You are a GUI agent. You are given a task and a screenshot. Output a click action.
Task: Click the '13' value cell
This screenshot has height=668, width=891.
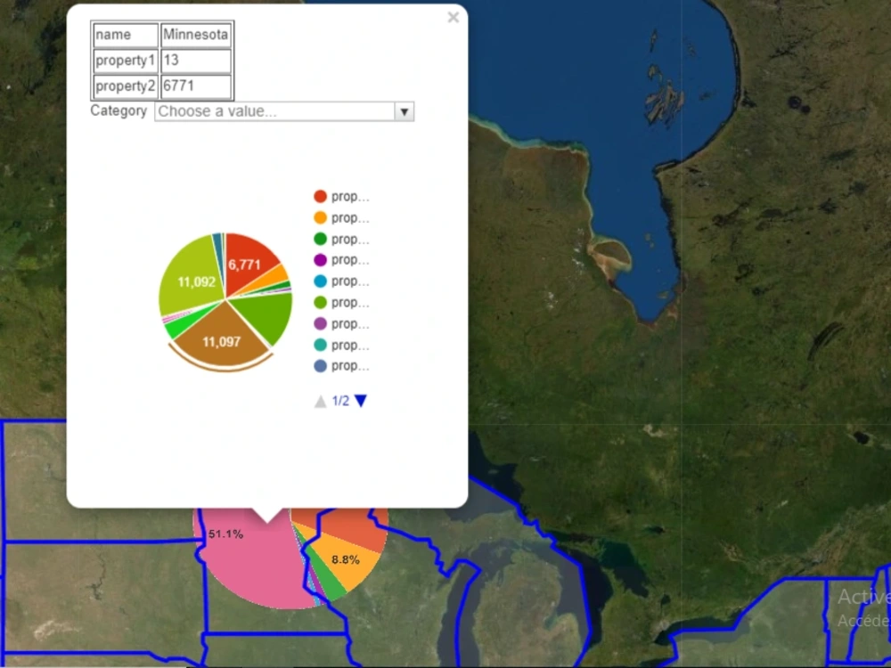pos(195,61)
